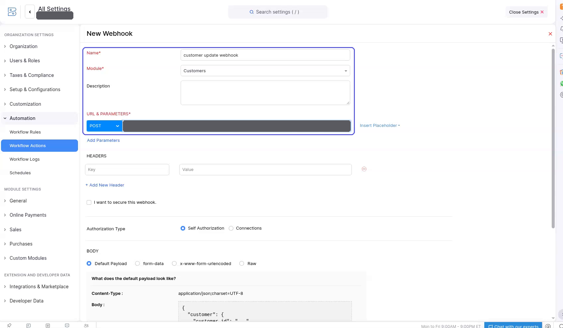
Task: Click the magnifier icon in settings search
Action: point(252,12)
